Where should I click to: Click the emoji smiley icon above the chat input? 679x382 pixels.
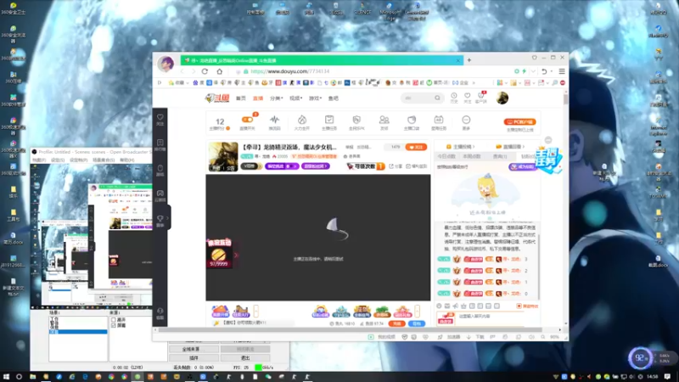[x=439, y=306]
